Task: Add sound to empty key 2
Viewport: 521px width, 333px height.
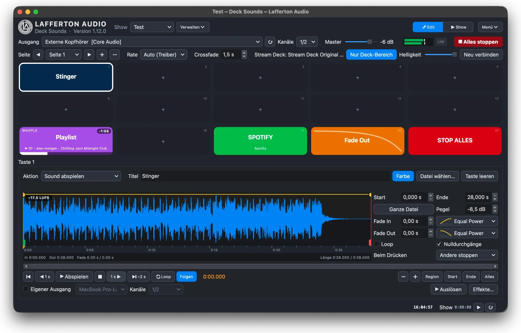Action: pos(163,78)
